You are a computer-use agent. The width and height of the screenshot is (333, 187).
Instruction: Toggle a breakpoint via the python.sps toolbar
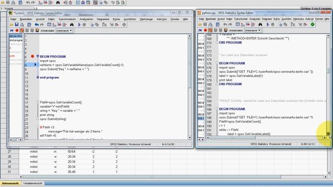coord(206,30)
